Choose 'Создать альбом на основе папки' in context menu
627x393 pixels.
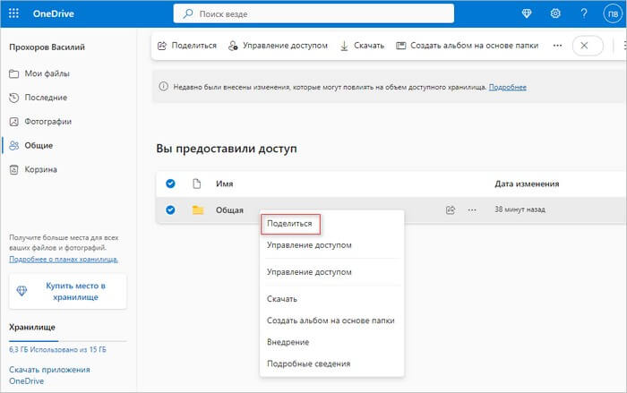click(x=331, y=320)
